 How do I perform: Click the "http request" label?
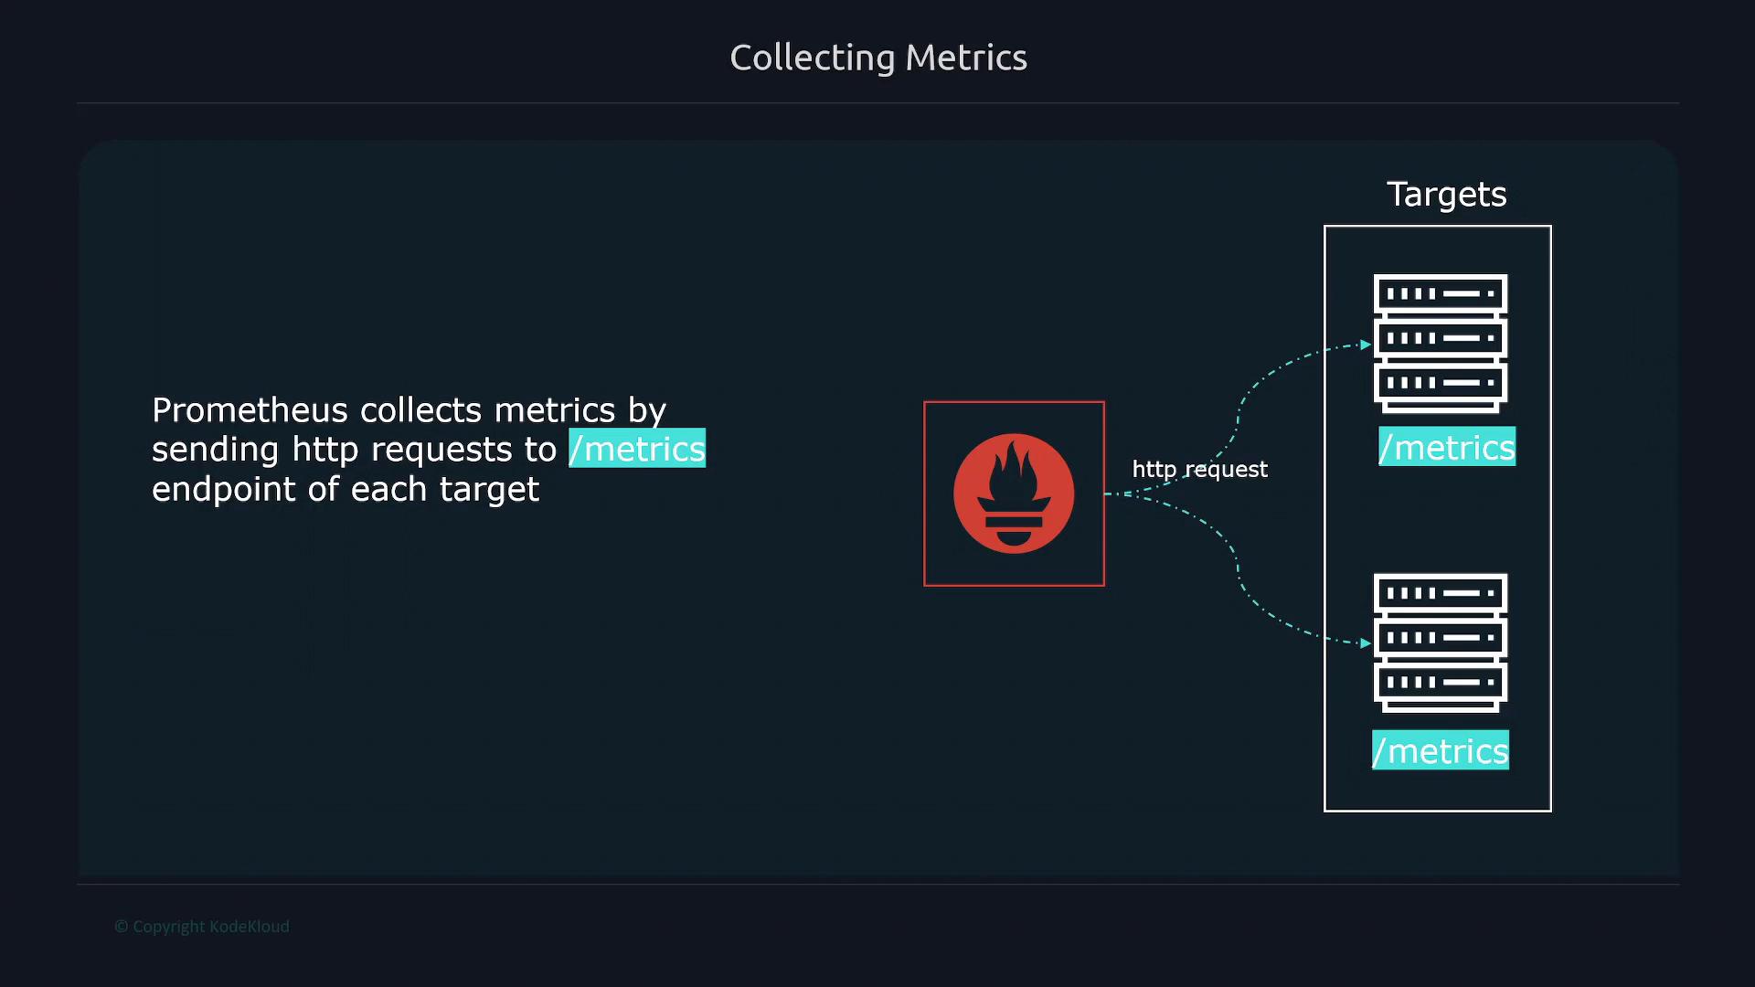(1200, 470)
